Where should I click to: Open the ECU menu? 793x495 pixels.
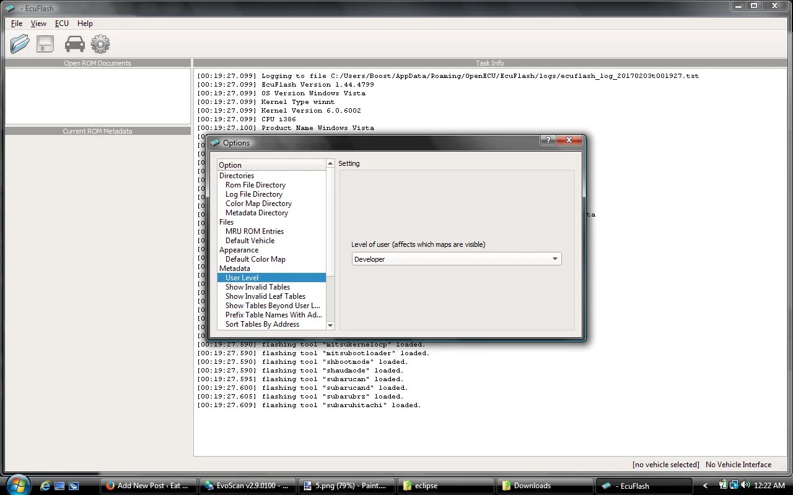[62, 24]
